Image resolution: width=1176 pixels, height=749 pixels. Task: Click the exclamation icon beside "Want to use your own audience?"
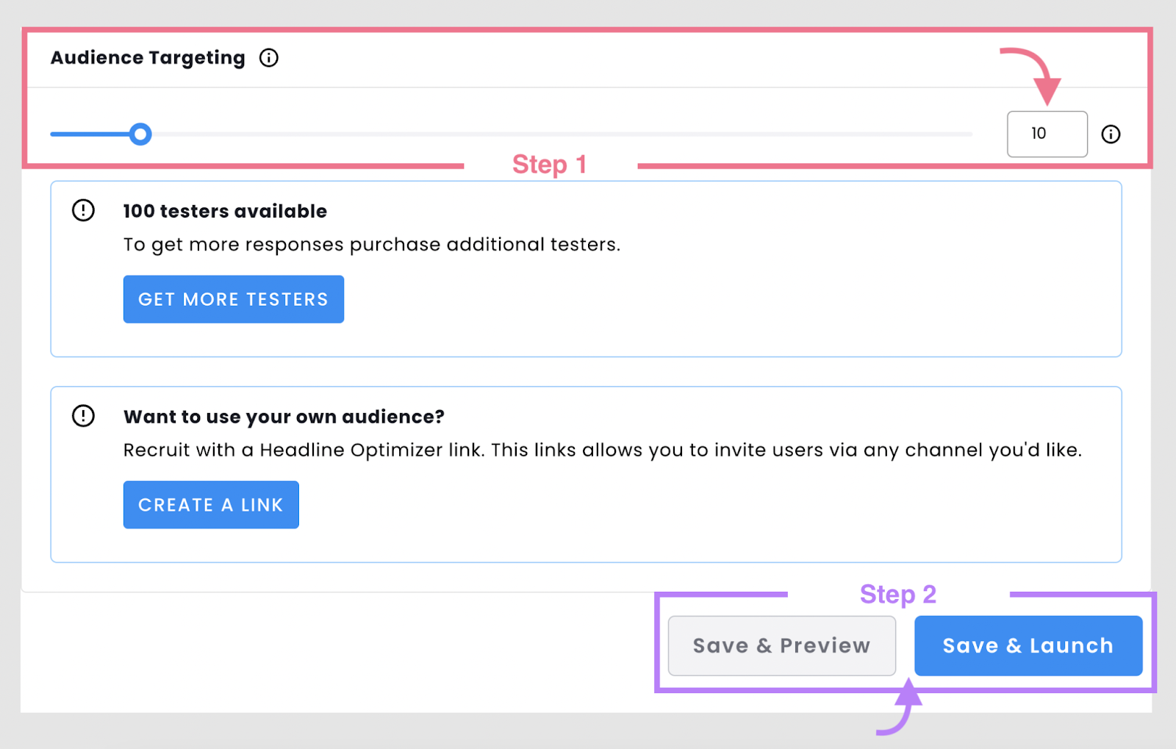point(83,416)
